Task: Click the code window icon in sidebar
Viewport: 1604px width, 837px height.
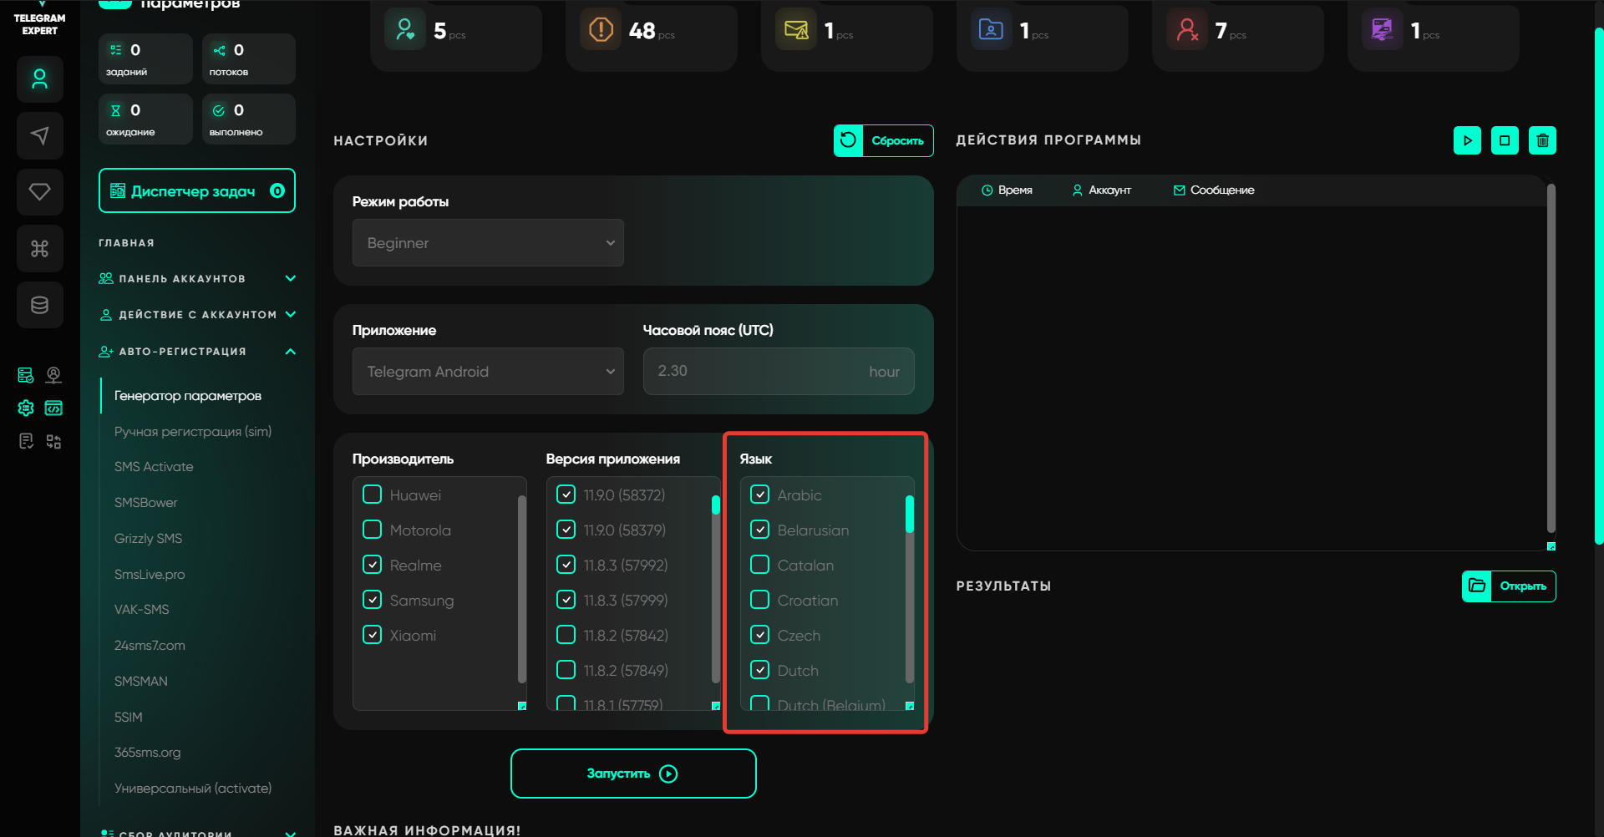Action: coord(53,408)
